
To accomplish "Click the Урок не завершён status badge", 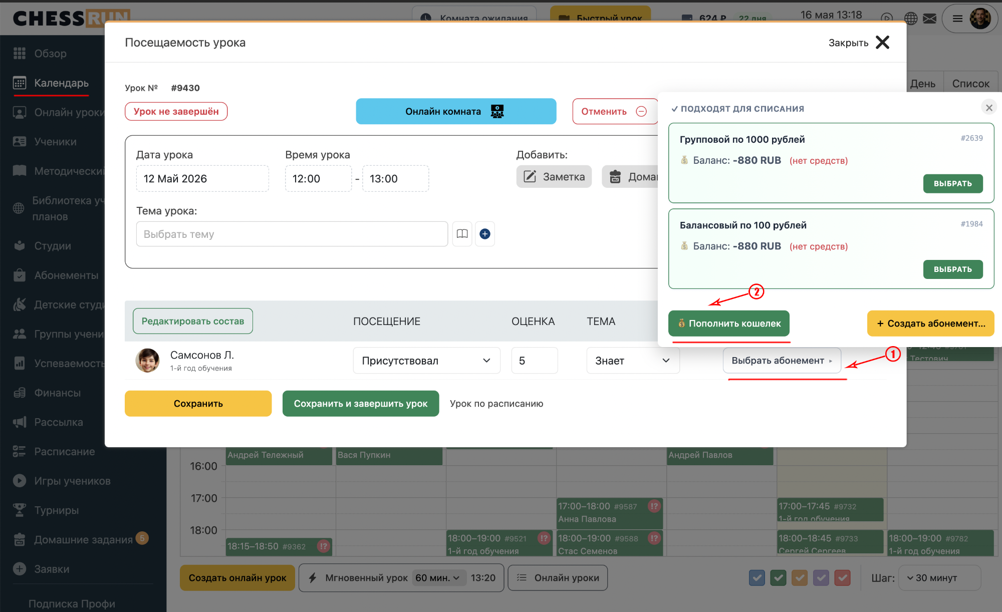I will tap(176, 111).
